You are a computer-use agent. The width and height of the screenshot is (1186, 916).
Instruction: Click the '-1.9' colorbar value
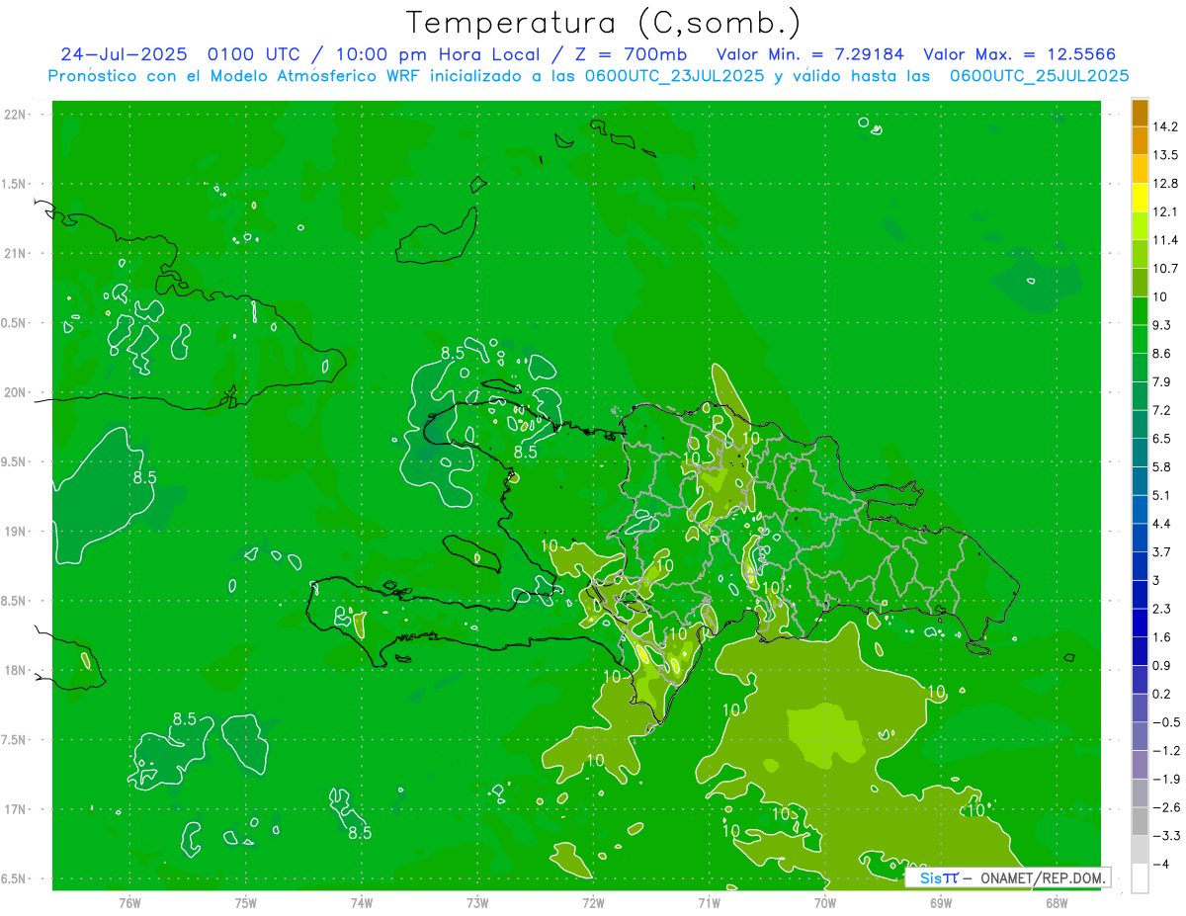point(1167,779)
